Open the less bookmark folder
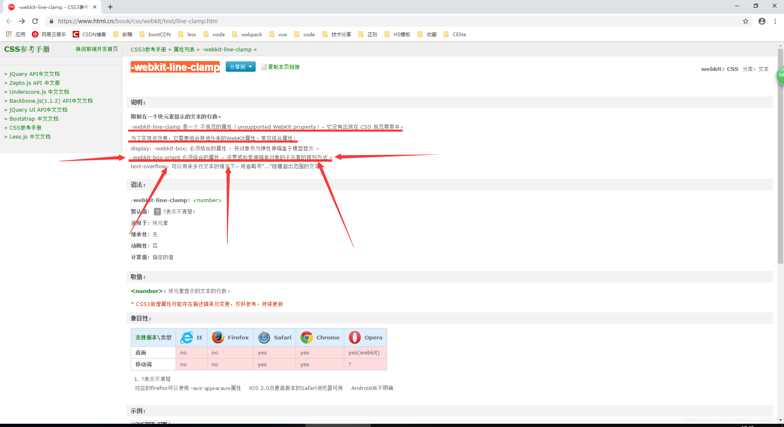 [x=187, y=34]
